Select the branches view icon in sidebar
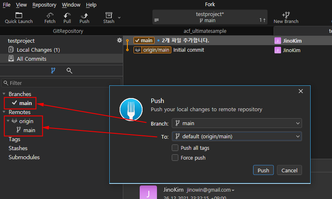 [x=53, y=71]
